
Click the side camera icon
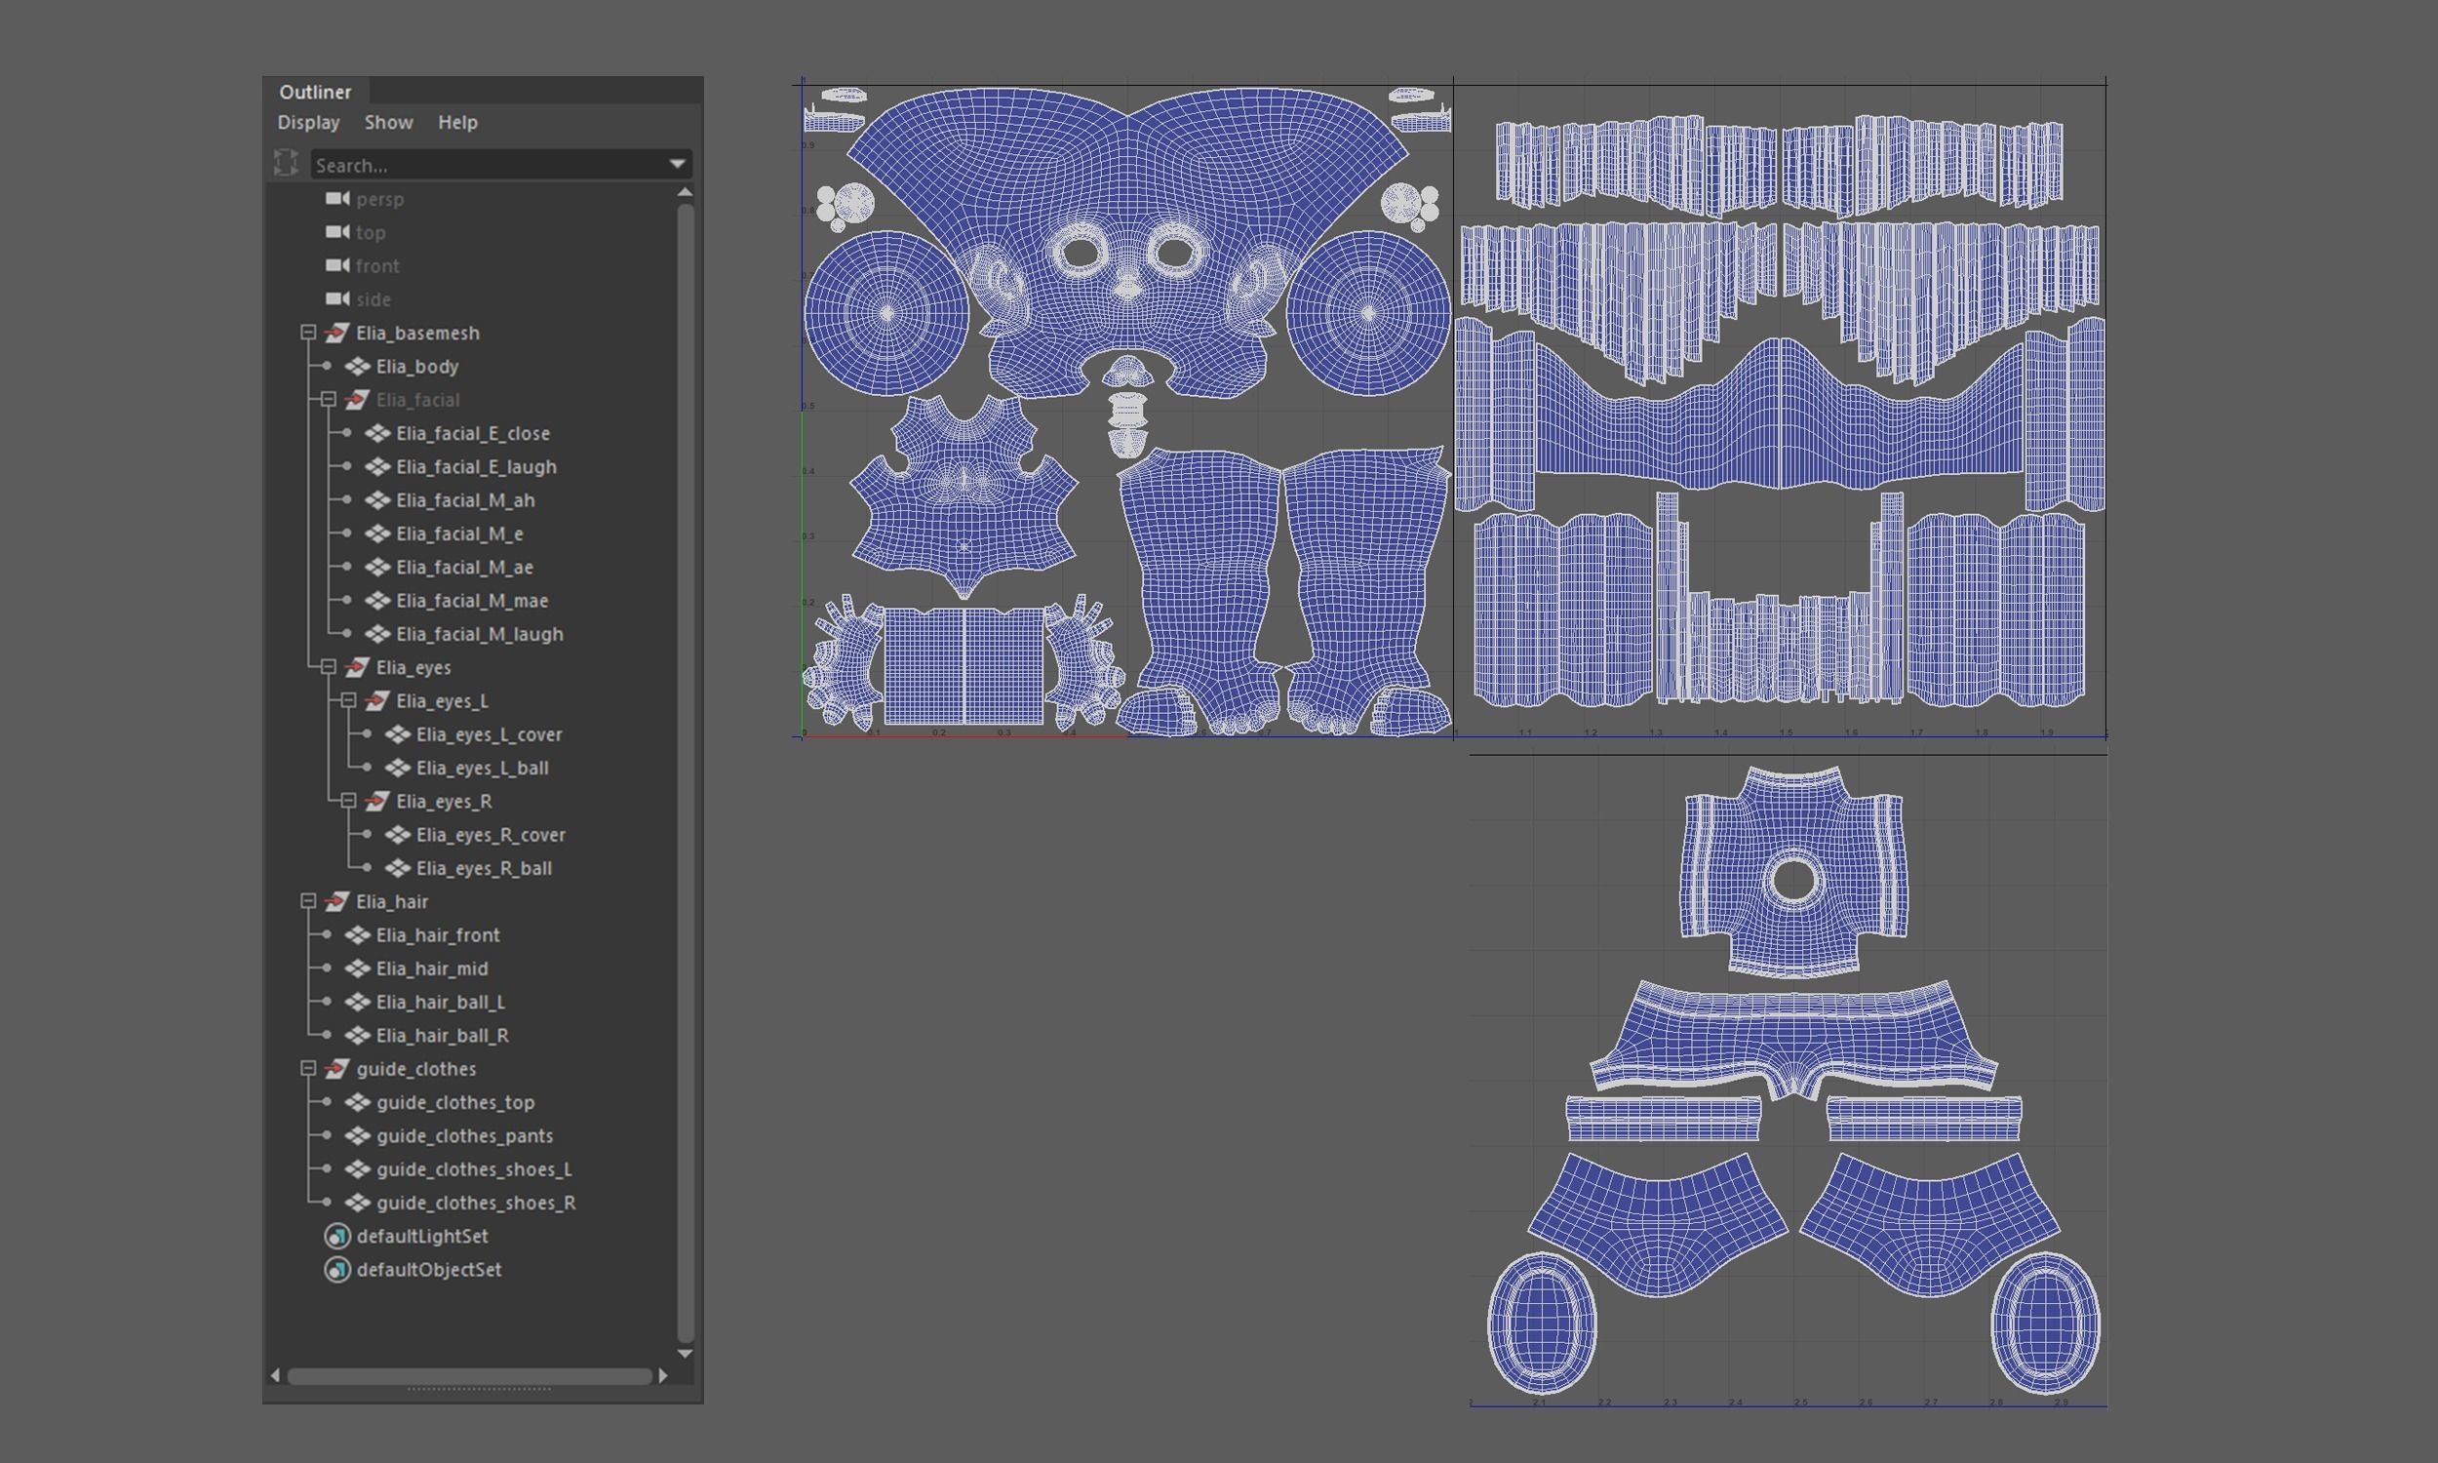click(x=337, y=298)
